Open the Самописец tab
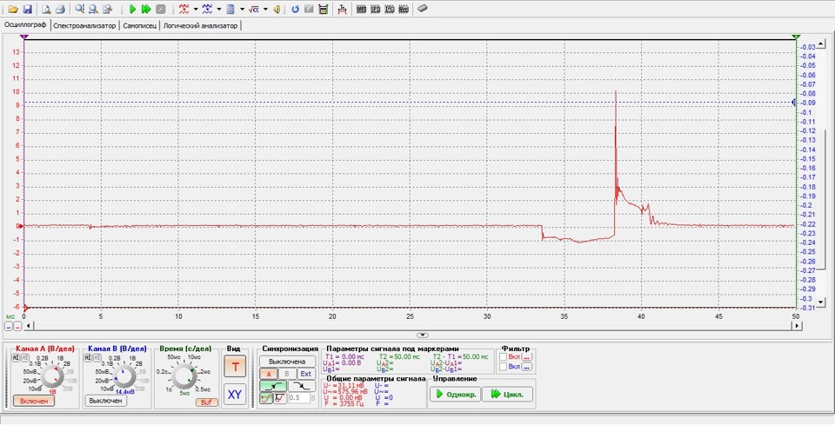 [139, 25]
